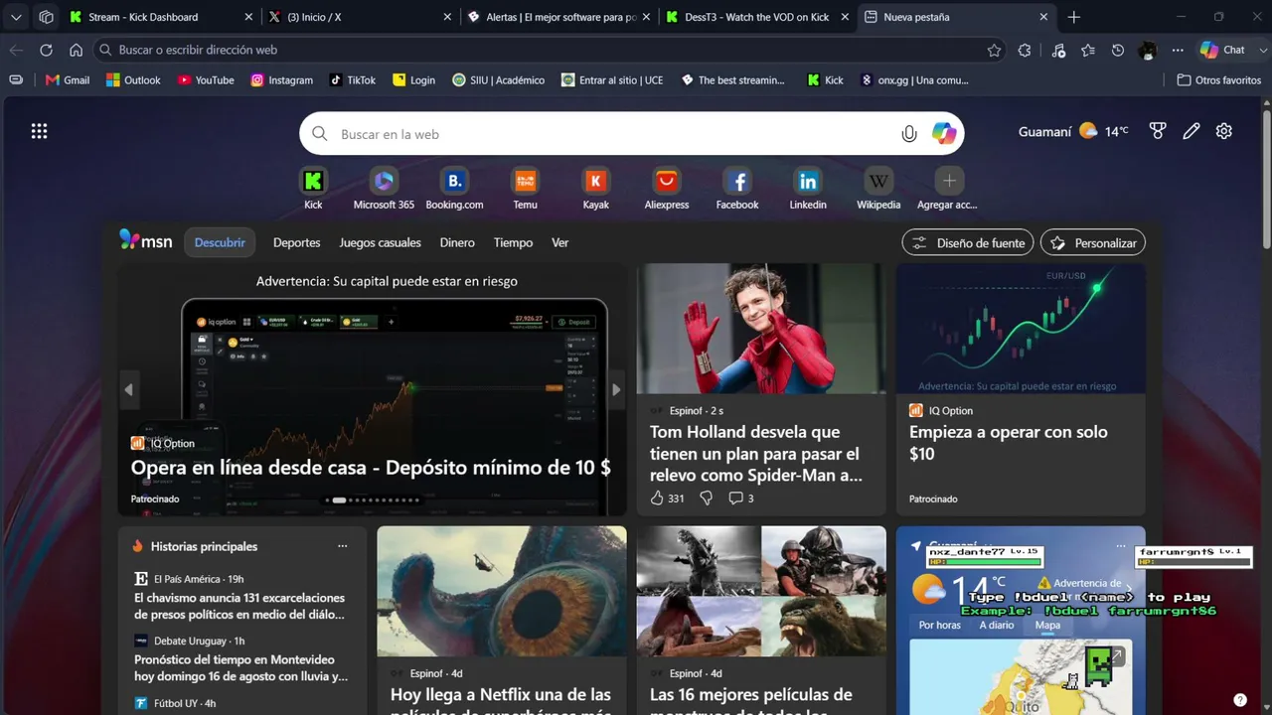The image size is (1272, 715).
Task: Open the Instagram bookmark
Action: point(282,80)
